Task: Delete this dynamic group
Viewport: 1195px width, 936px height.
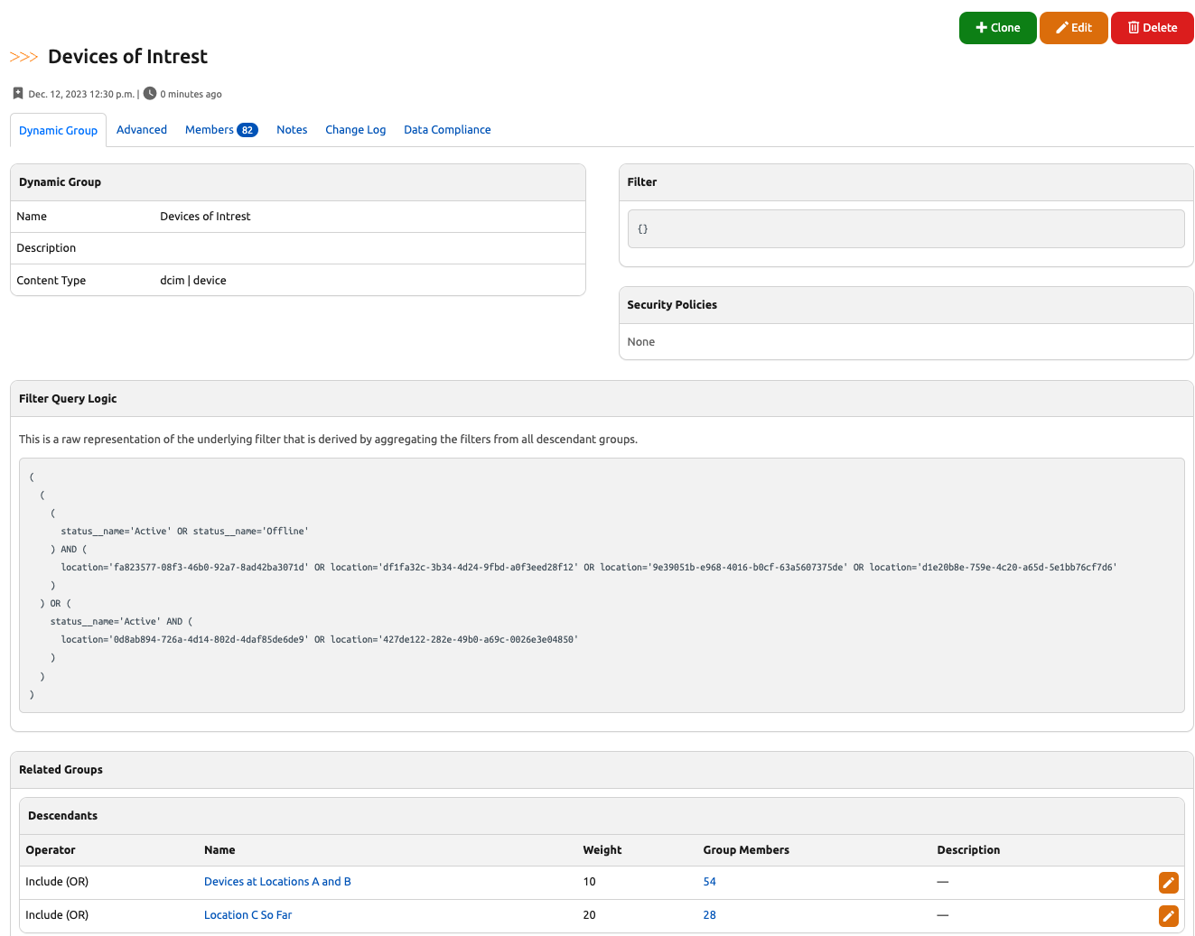Action: [x=1152, y=28]
